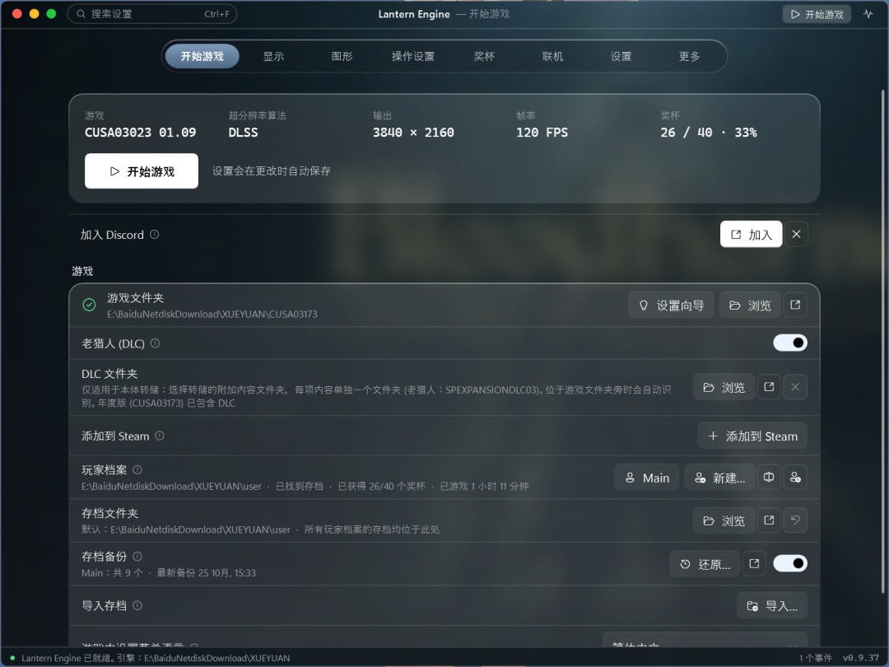Click the 添加到 Steam button
Image resolution: width=889 pixels, height=667 pixels.
click(x=752, y=436)
